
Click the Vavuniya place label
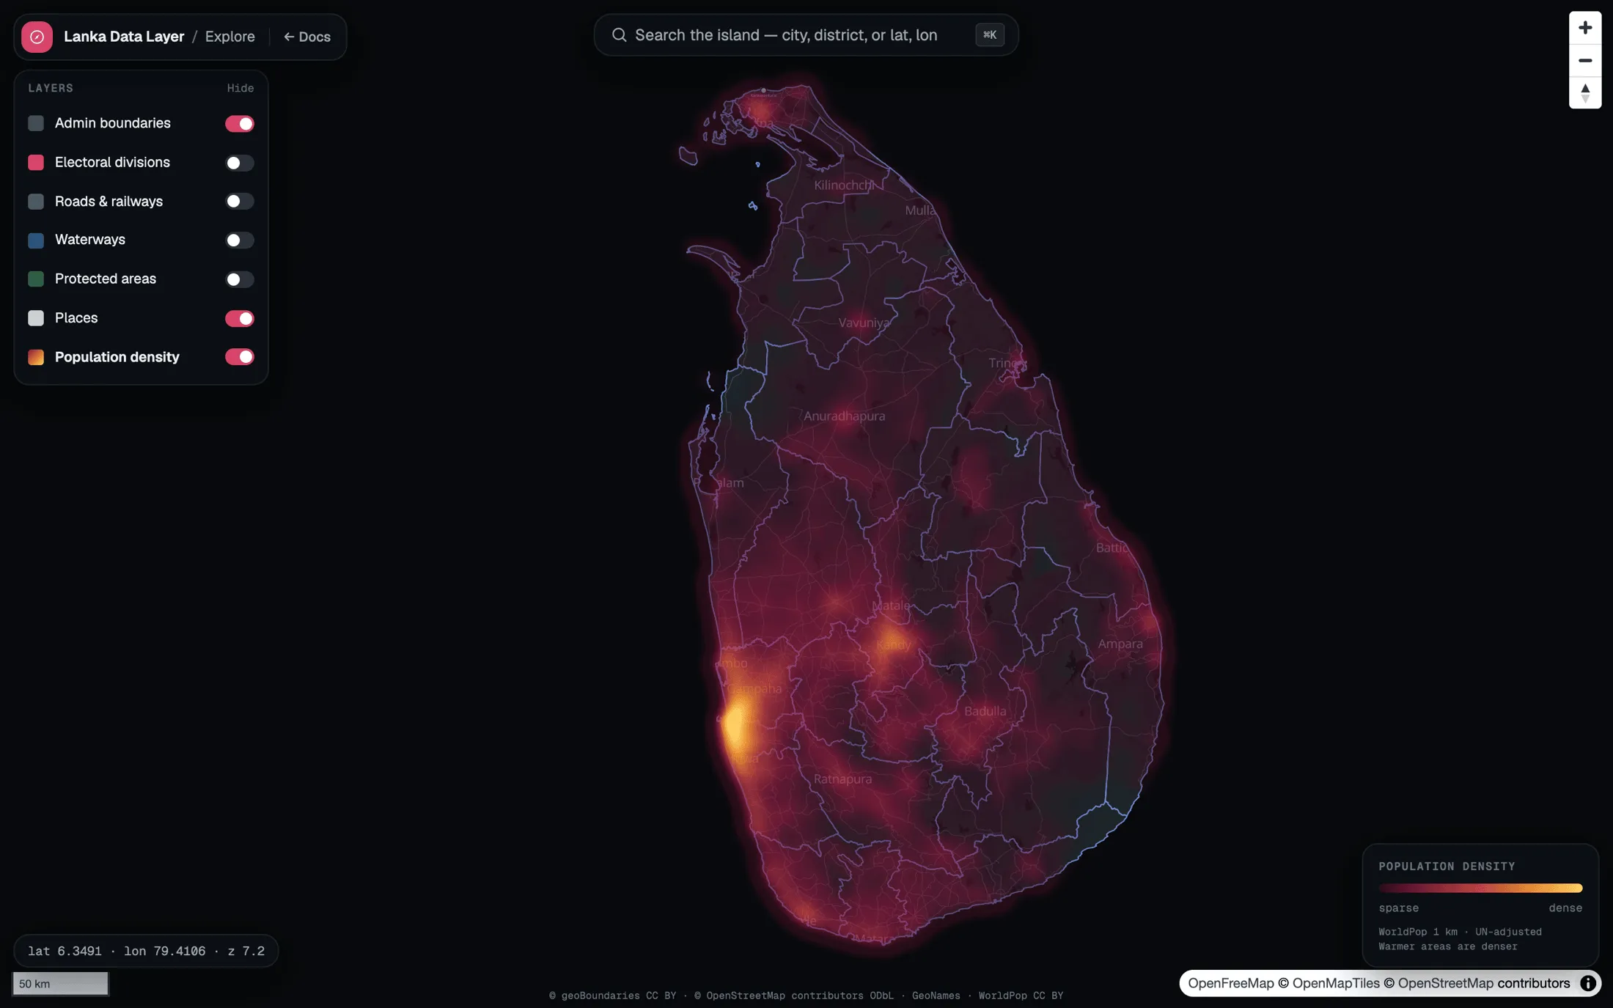tap(864, 323)
